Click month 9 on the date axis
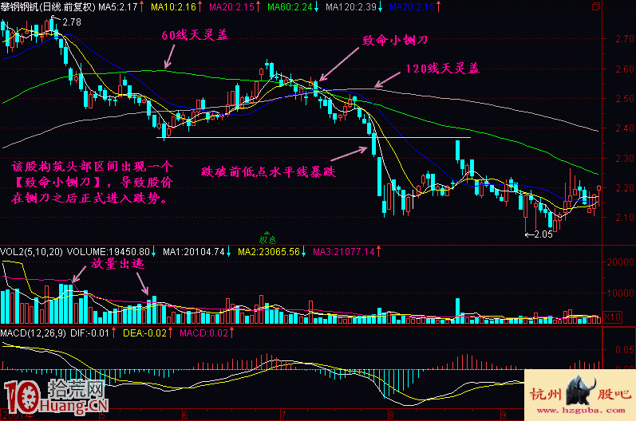 coord(504,415)
